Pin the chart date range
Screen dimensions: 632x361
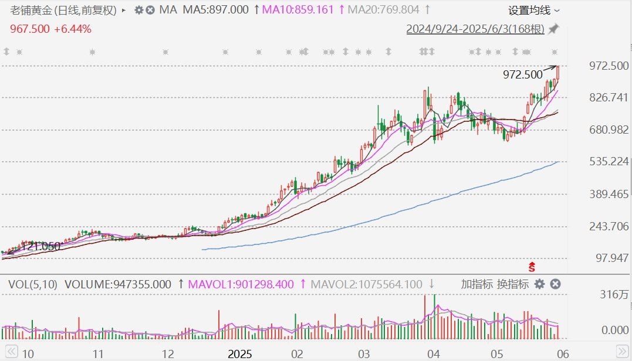tap(554, 29)
